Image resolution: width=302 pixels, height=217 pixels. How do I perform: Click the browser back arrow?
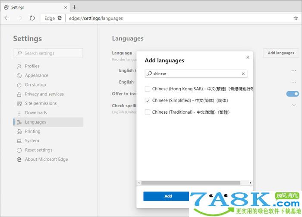[x=7, y=18]
